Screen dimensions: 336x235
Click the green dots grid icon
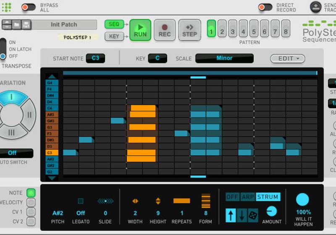(7, 7)
